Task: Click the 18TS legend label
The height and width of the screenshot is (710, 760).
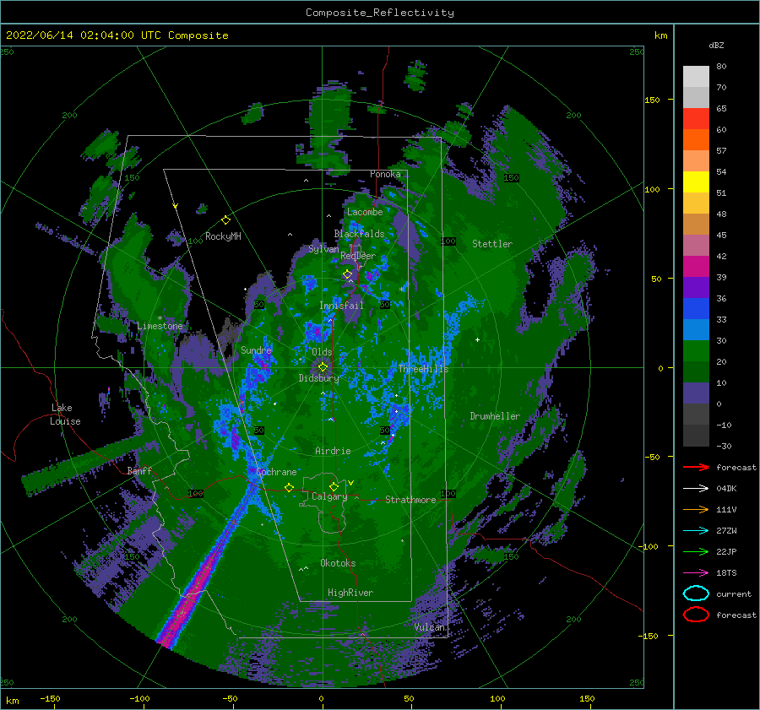Action: pos(726,573)
